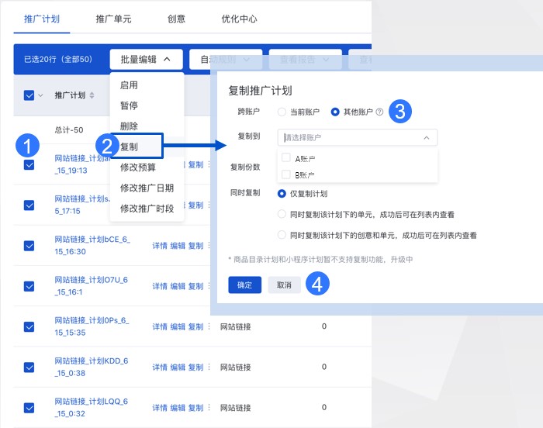Select 同时复制该计划下的创意和单元 radio option
Image resolution: width=543 pixels, height=428 pixels.
click(282, 234)
